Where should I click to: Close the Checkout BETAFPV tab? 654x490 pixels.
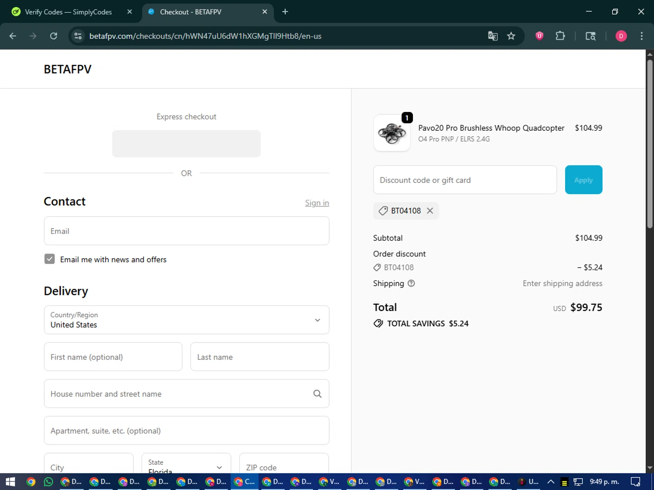(x=265, y=12)
